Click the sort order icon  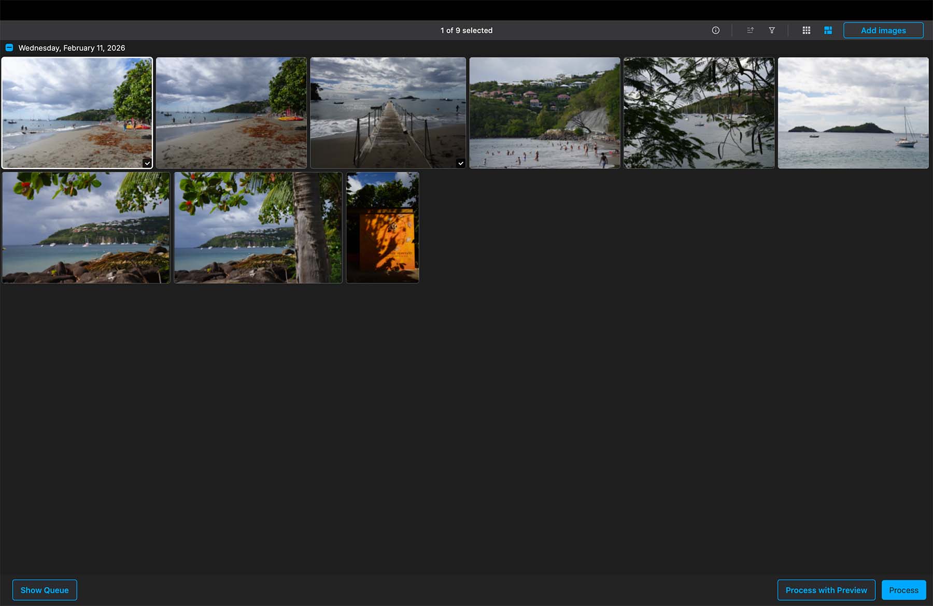tap(750, 31)
